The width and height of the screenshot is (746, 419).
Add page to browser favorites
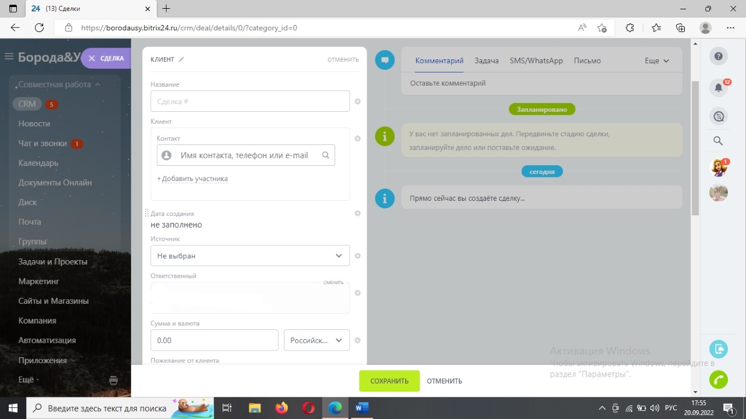point(602,27)
